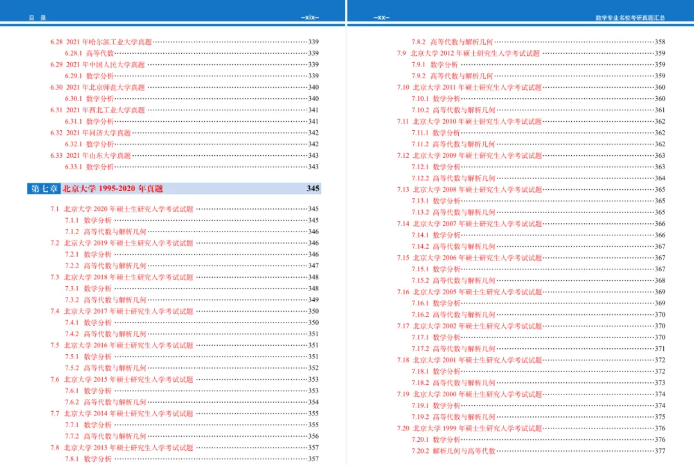Open entry 6.29 2021年中国人民大学真题
This screenshot has width=694, height=465.
[x=184, y=65]
